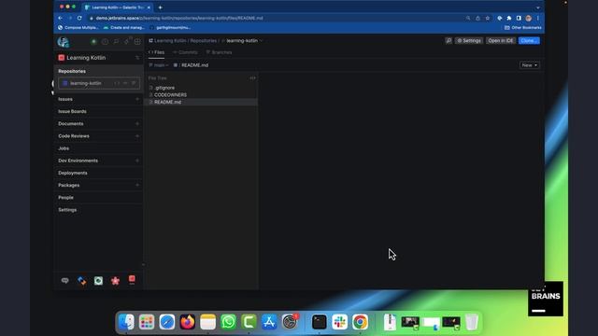Open Issue Boards in sidebar
598x336 pixels.
[x=72, y=111]
